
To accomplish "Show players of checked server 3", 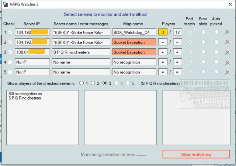I will [105, 83].
